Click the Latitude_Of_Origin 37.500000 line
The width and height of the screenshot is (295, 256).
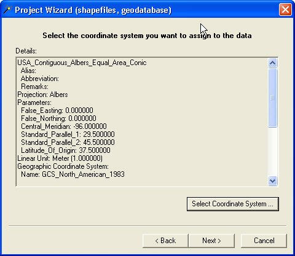pyautogui.click(x=66, y=150)
